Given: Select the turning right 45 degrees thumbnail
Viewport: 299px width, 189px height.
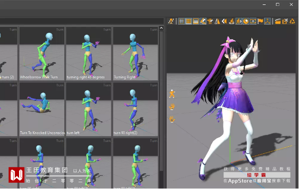Looking at the screenshot, I should [89, 53].
